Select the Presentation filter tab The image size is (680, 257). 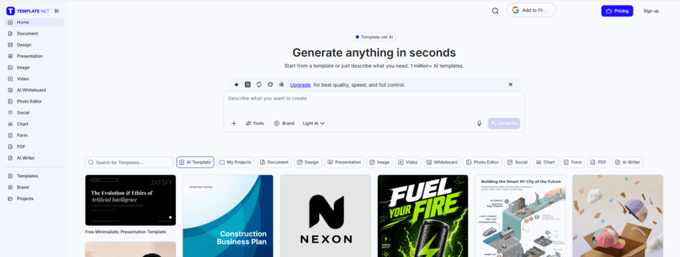point(345,162)
